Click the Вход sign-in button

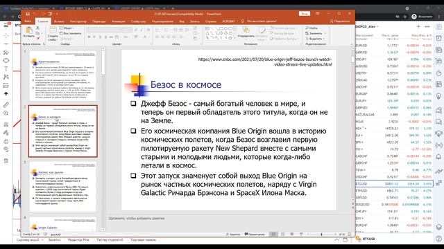point(305,14)
